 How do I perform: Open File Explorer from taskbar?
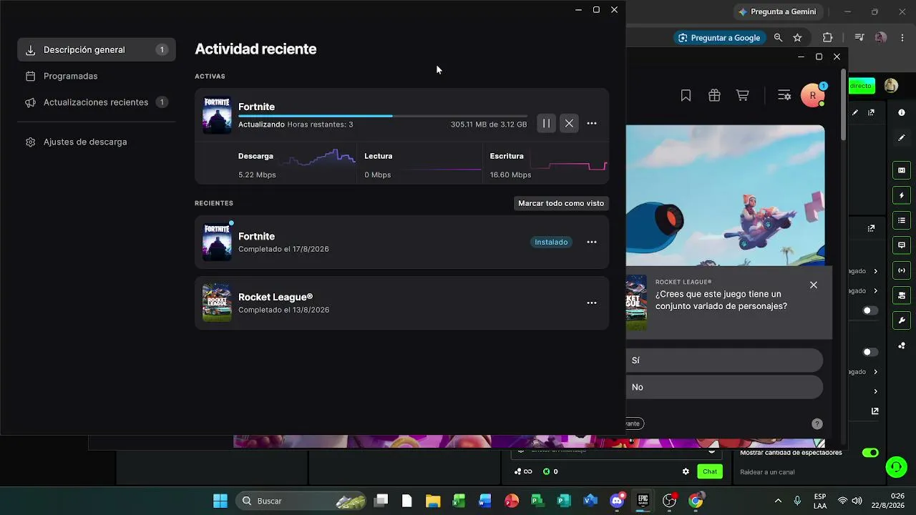(433, 501)
